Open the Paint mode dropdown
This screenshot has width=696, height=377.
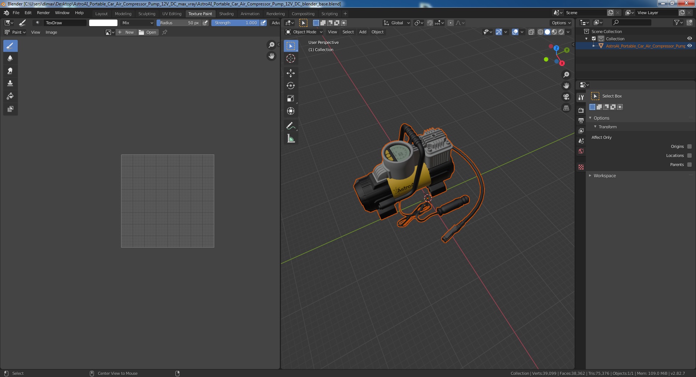15,32
